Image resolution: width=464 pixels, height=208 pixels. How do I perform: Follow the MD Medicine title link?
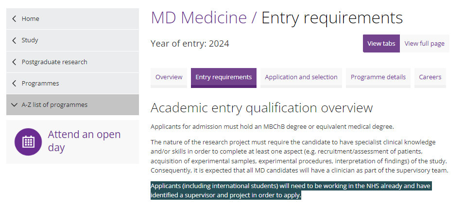(199, 18)
